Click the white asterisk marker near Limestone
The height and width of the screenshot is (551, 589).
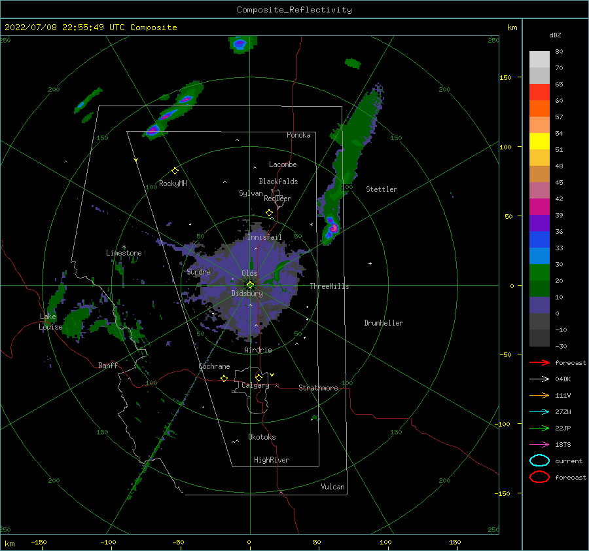(x=124, y=247)
